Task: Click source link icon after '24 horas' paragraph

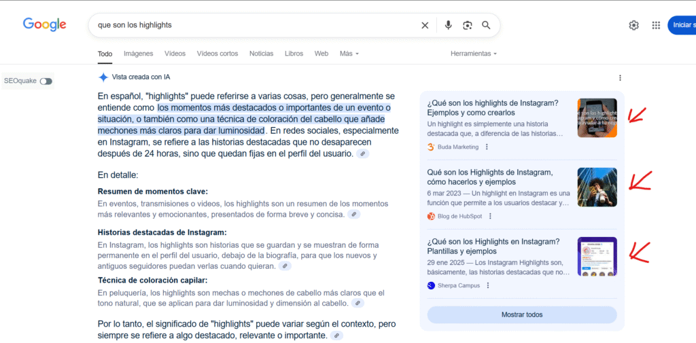Action: pyautogui.click(x=363, y=154)
